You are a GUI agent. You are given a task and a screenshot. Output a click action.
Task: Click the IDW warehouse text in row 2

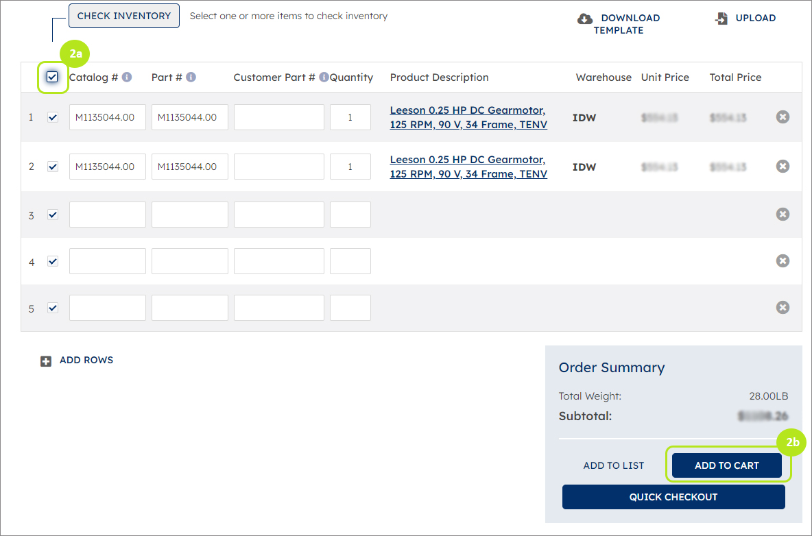(584, 167)
